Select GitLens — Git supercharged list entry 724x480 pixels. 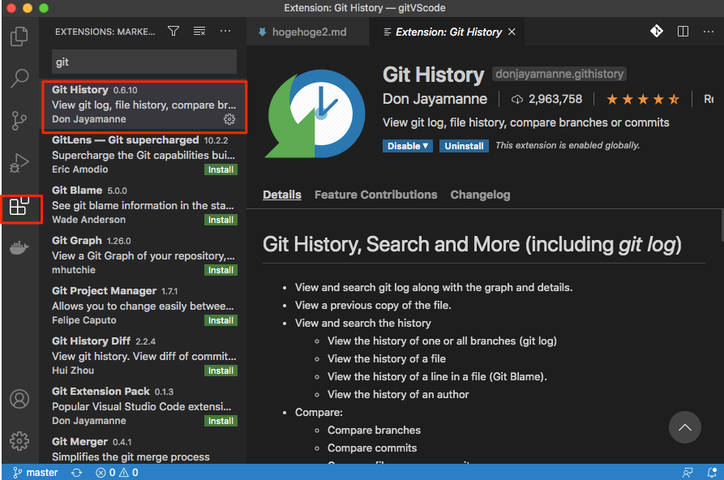[x=144, y=155]
